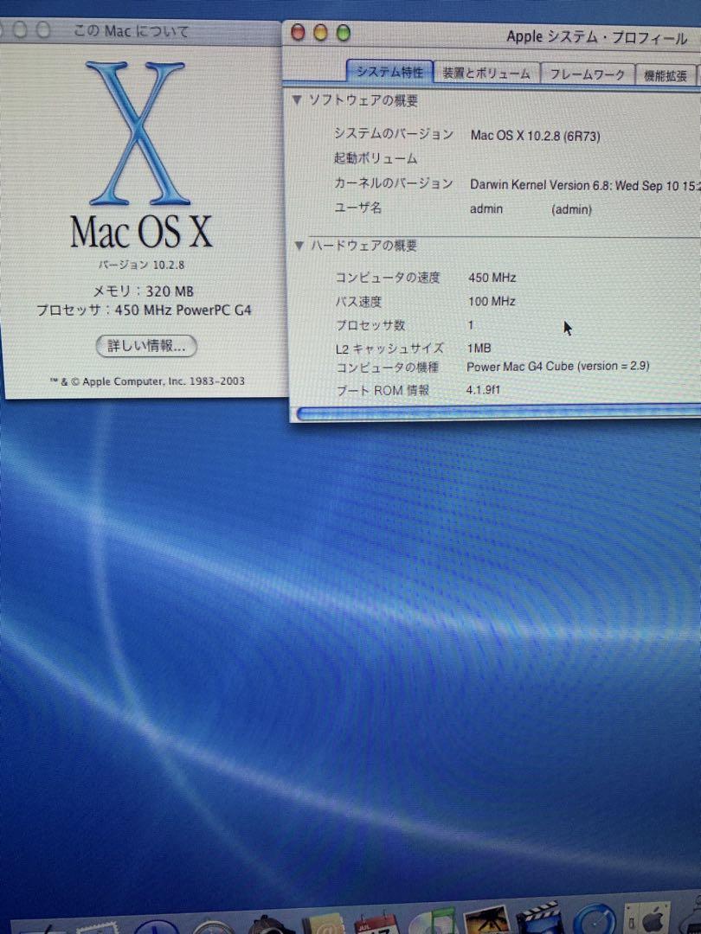Click the カーネルのバージョン label
The height and width of the screenshot is (934, 701).
[394, 183]
